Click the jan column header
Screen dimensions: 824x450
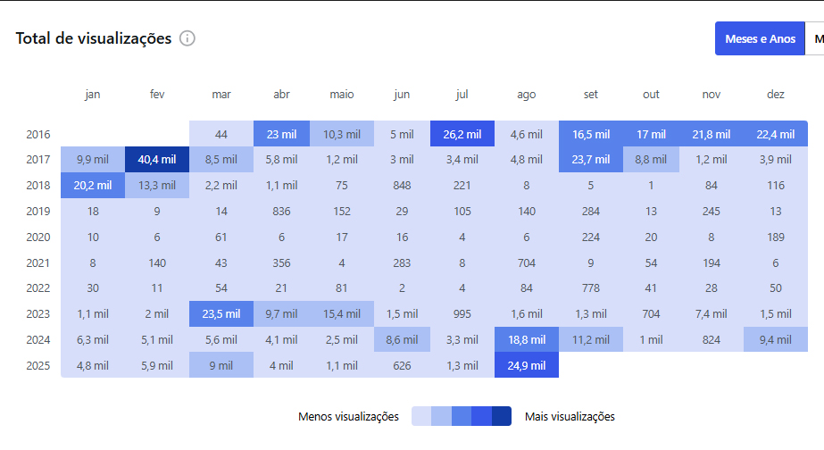93,94
